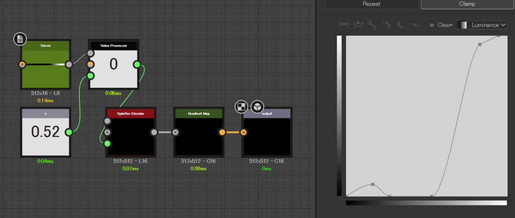Viewport: 515px width, 218px height.
Task: Select the Value Processor node
Action: click(114, 65)
